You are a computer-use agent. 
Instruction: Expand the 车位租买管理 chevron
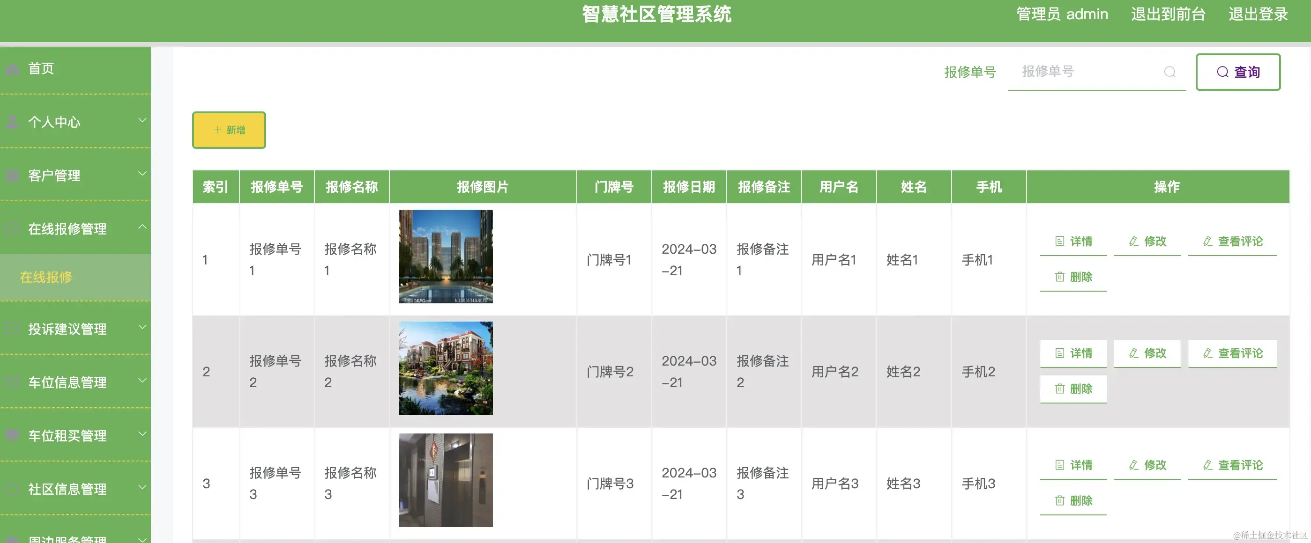point(142,434)
